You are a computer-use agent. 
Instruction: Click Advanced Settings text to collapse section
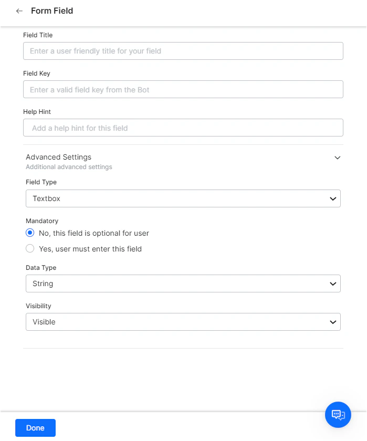pos(58,157)
